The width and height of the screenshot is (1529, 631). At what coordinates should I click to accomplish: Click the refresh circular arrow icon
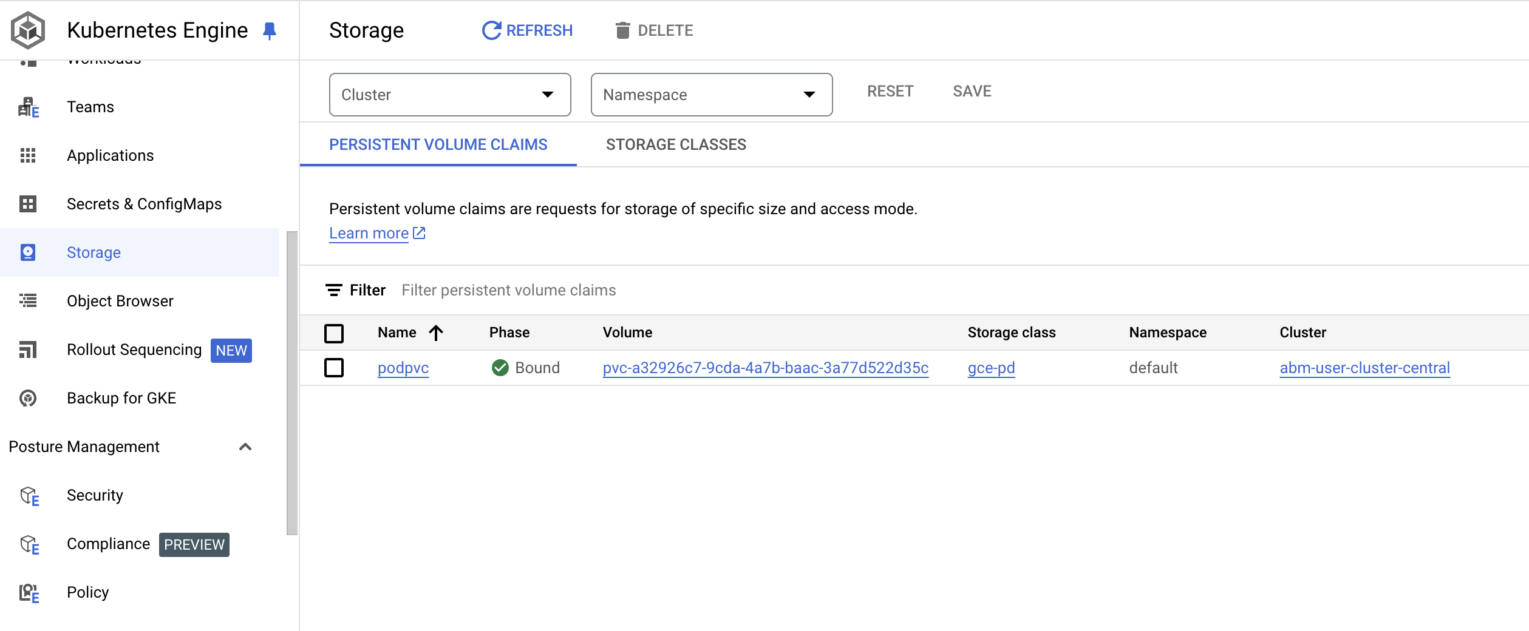[x=491, y=30]
